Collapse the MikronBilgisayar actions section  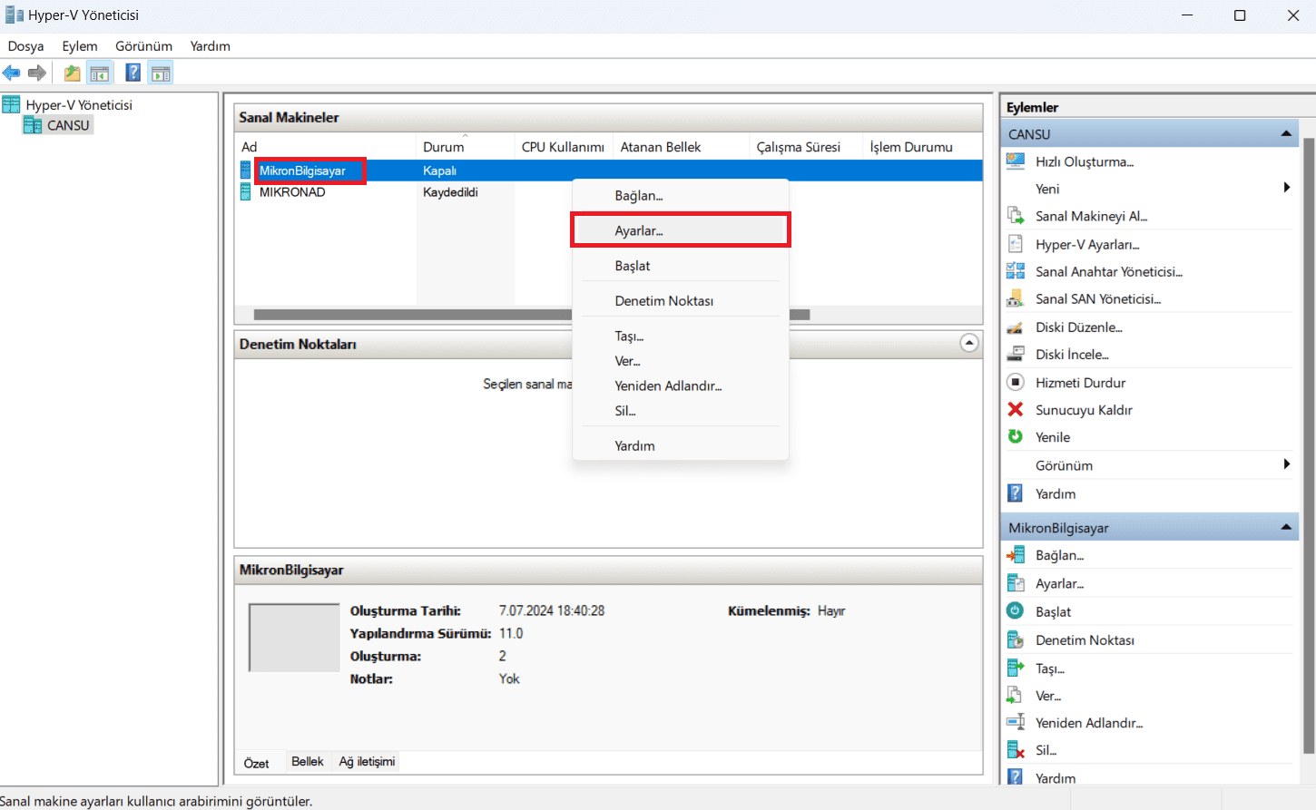tap(1286, 527)
